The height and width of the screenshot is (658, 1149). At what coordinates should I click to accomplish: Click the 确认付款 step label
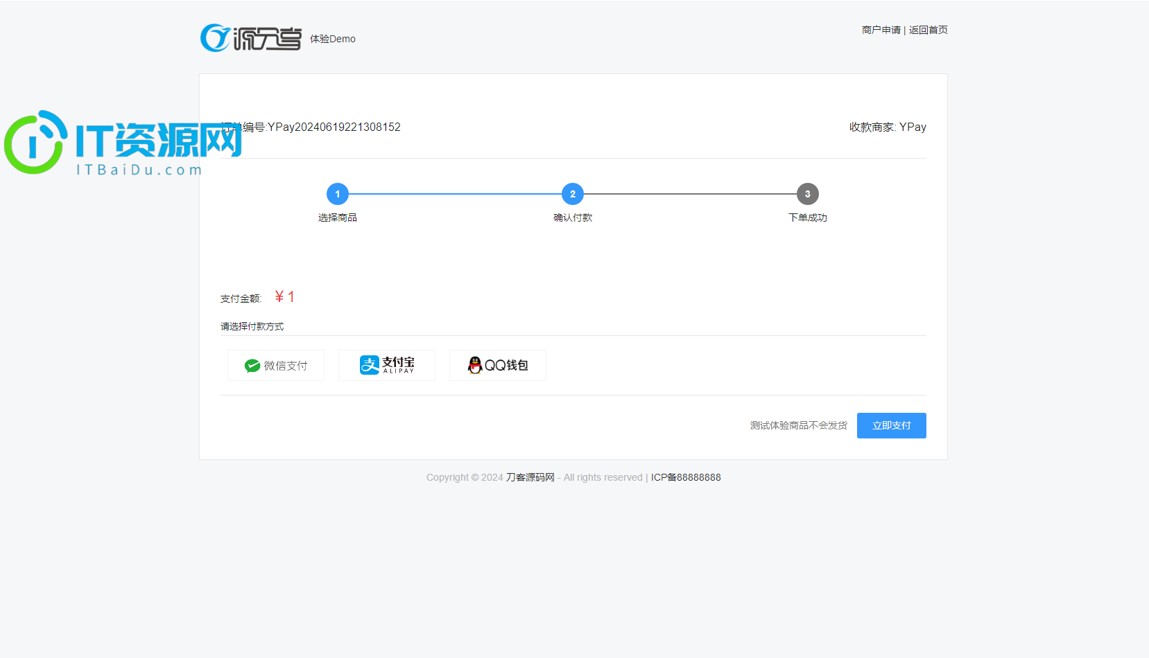[x=573, y=217]
